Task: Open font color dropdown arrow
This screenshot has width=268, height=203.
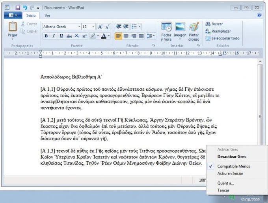Action: (109, 36)
